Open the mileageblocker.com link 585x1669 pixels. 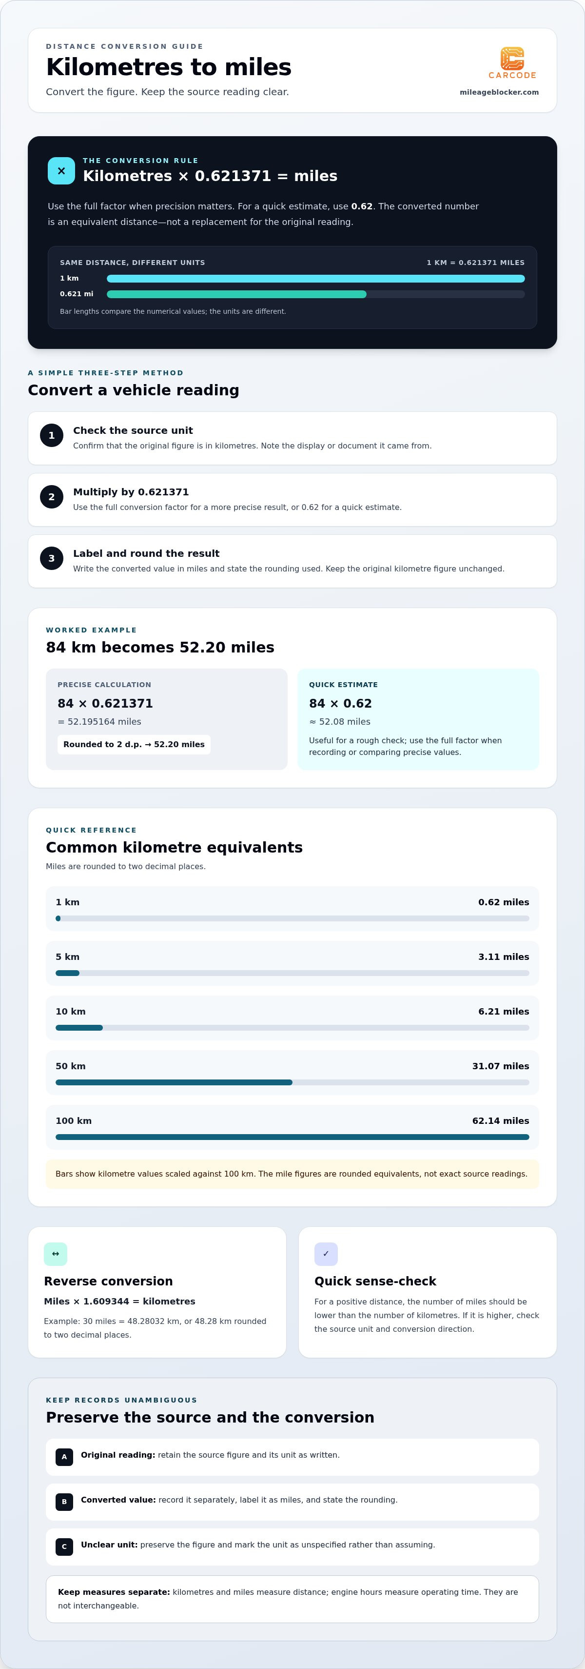[499, 92]
